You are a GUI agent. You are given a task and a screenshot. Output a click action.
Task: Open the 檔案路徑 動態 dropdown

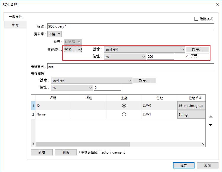[73, 49]
